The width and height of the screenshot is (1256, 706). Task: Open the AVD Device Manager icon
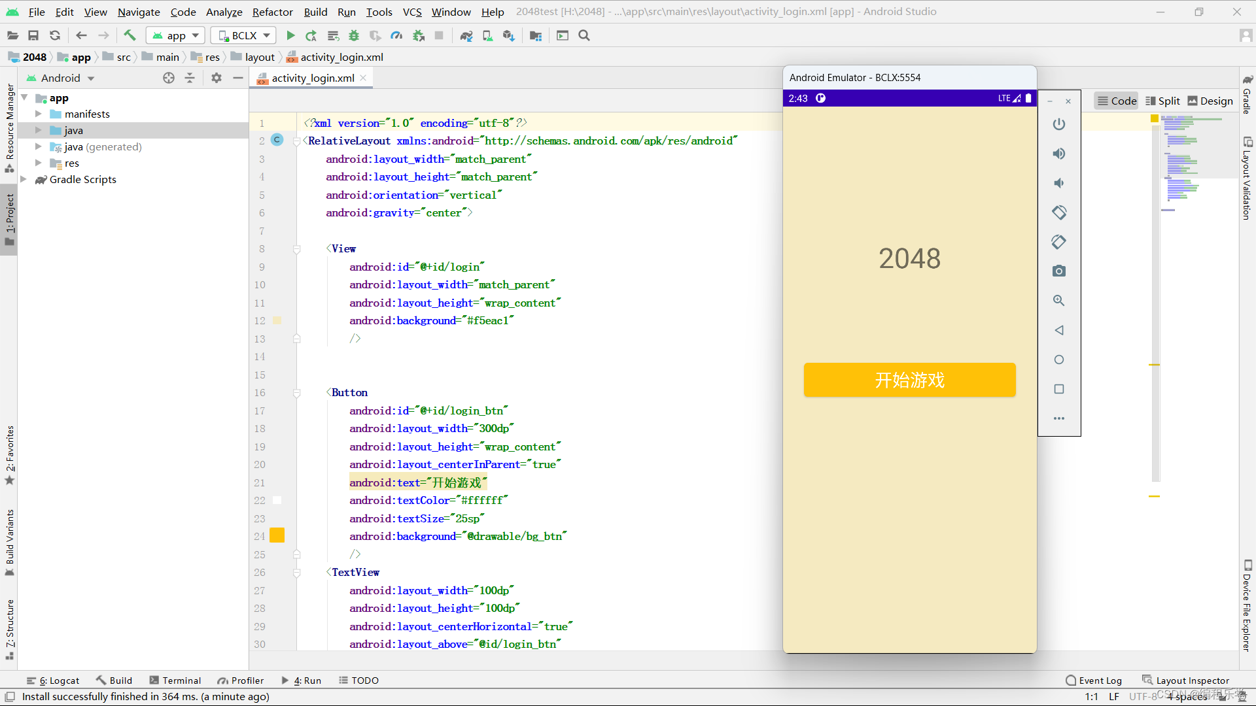pyautogui.click(x=487, y=35)
